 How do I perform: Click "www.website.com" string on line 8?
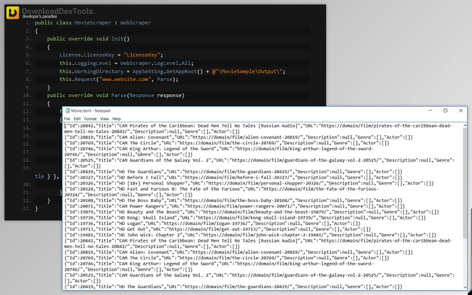[125, 80]
